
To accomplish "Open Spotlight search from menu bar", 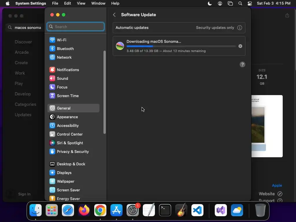I will coord(240,3).
